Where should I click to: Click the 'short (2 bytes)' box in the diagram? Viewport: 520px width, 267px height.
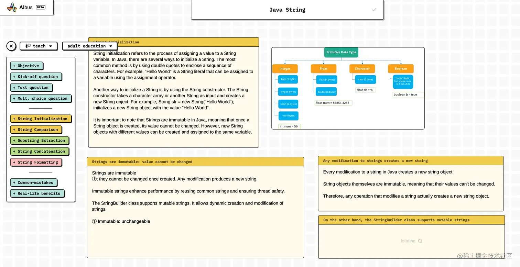[288, 104]
